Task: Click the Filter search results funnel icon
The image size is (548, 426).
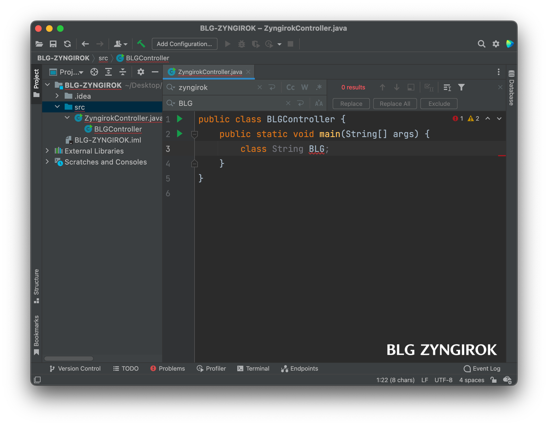Action: coord(461,87)
